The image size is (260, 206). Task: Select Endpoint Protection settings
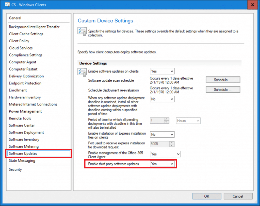(x=25, y=83)
